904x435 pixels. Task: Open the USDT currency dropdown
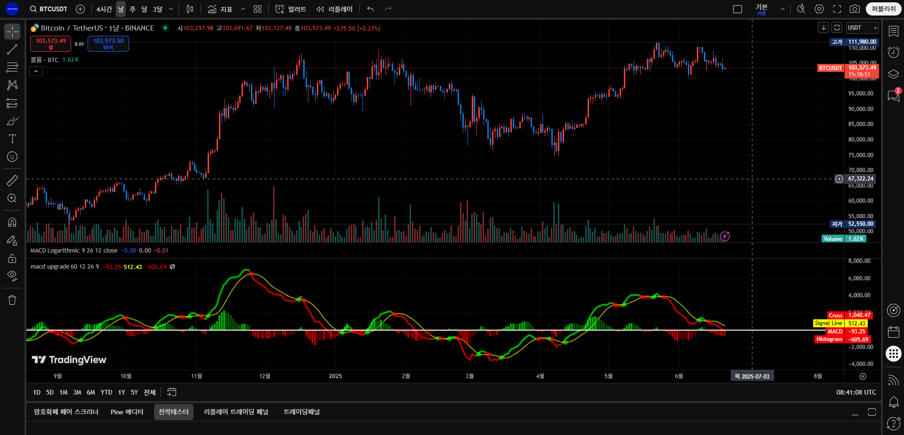pyautogui.click(x=862, y=28)
